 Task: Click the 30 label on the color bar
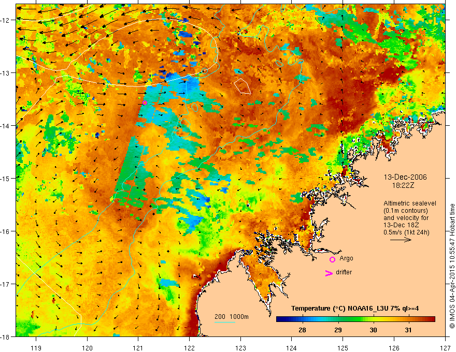pos(373,330)
